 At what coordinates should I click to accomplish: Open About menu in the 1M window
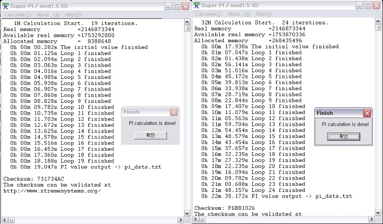[48, 15]
